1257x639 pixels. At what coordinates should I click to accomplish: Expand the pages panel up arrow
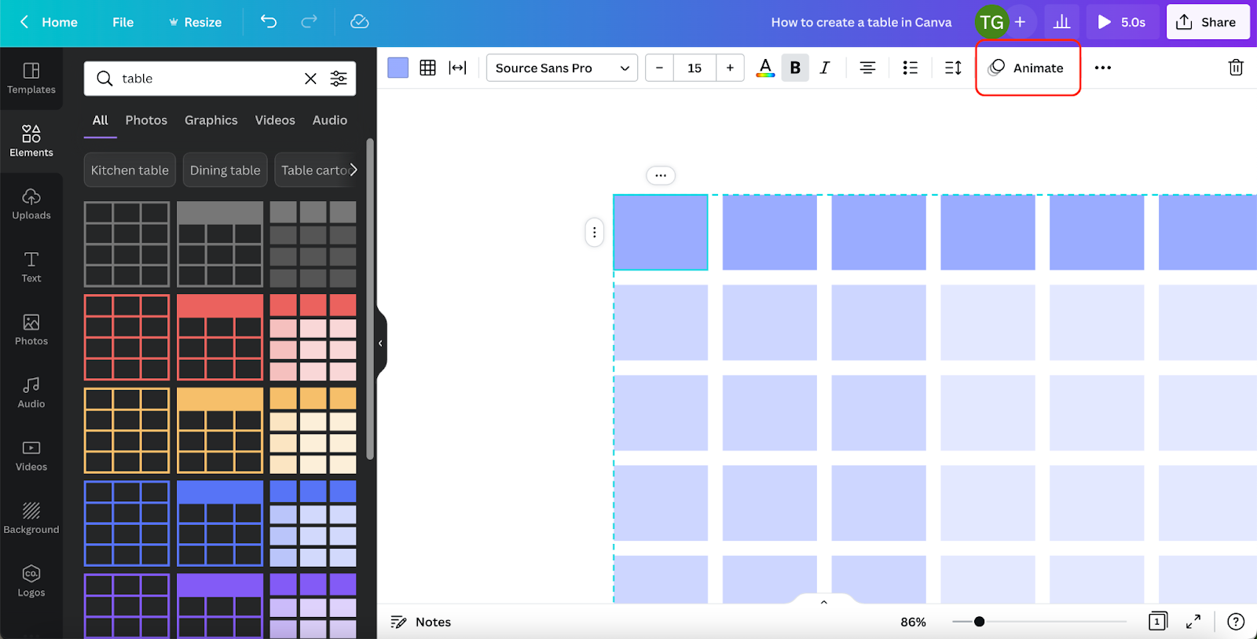[824, 602]
